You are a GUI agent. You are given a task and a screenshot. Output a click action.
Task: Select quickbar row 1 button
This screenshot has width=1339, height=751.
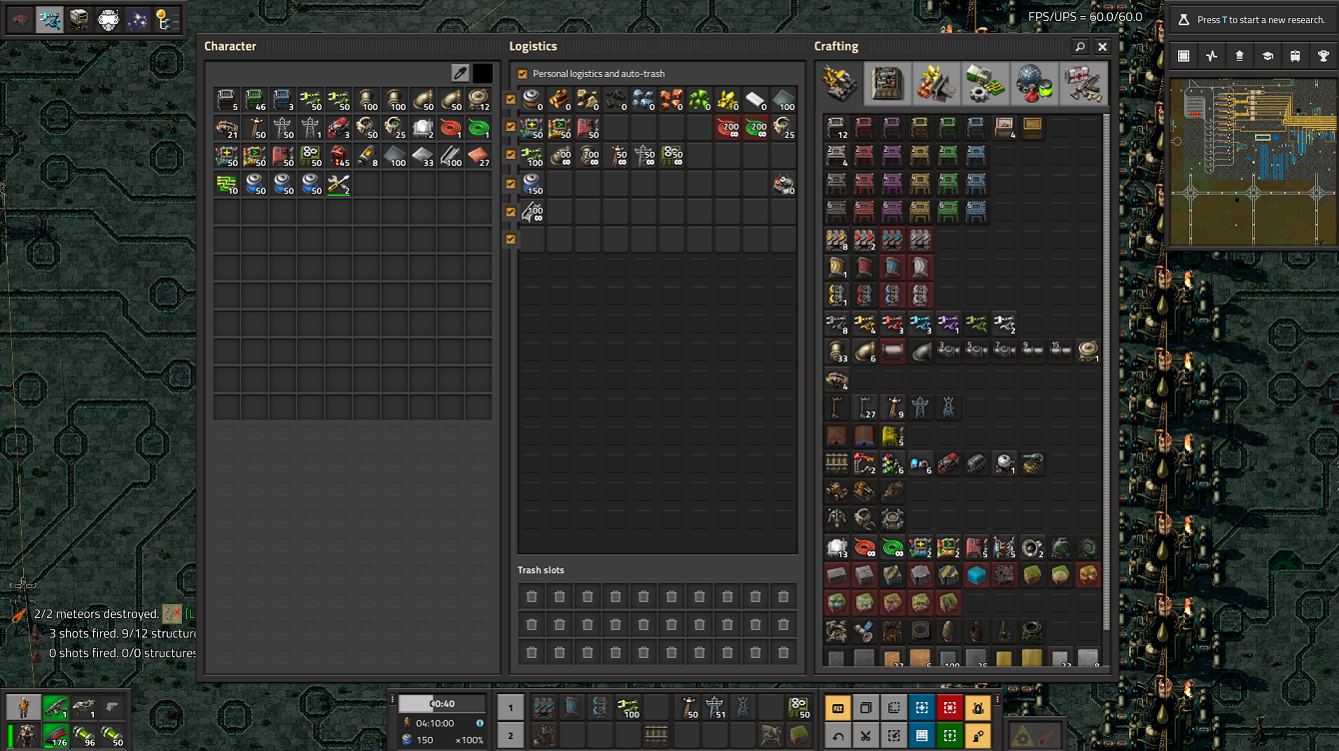pos(510,708)
